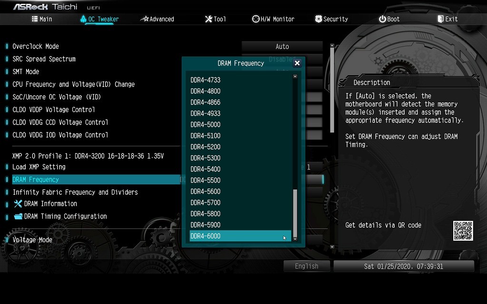Click the DRAM list scrollbar thumb
The image size is (487, 304).
click(295, 213)
